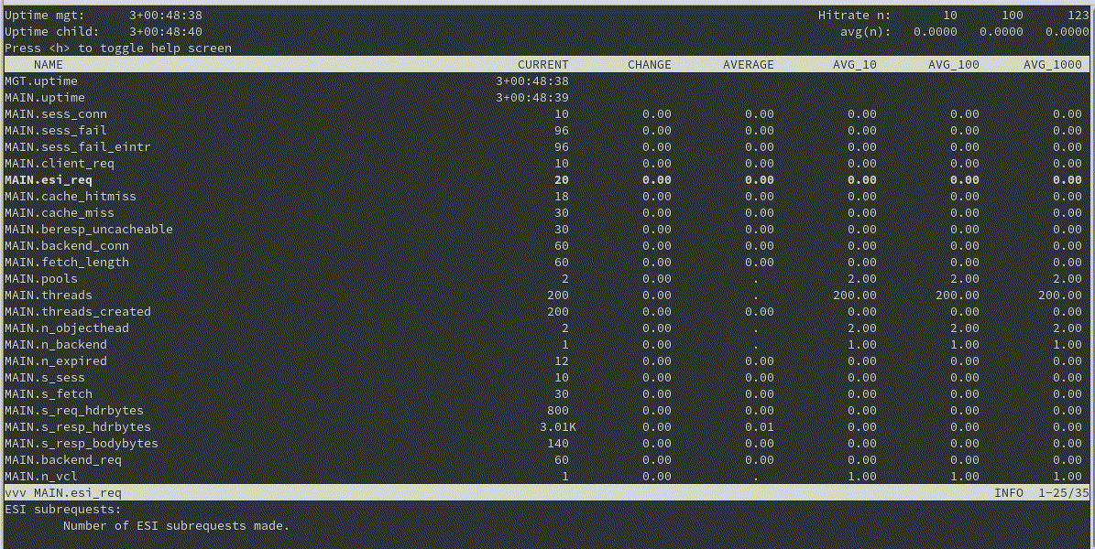
Task: Click the 1-25/35 row range indicator
Action: pos(1064,492)
